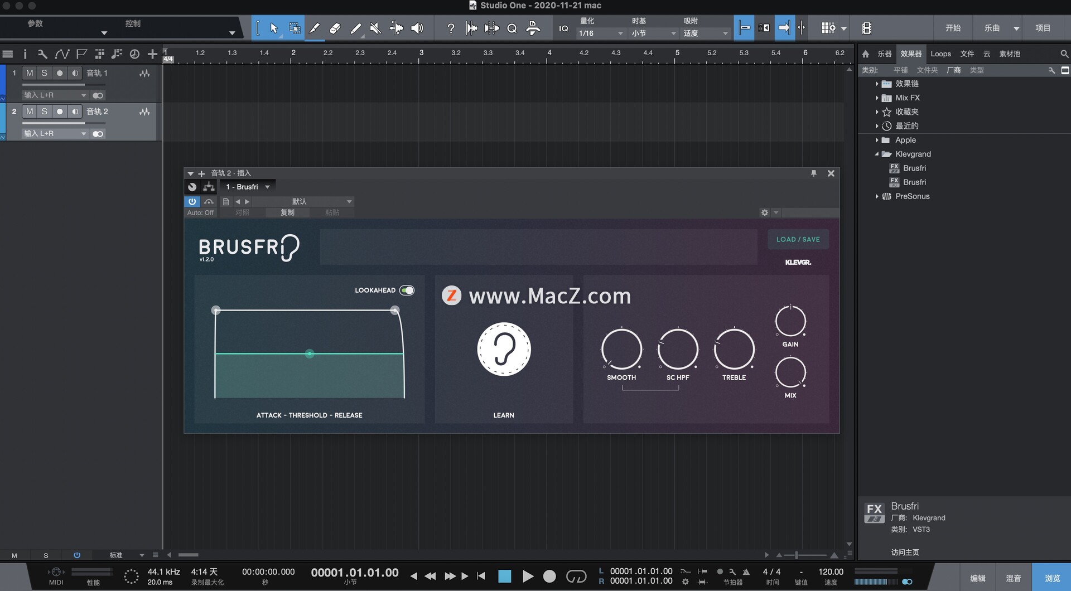Click the SMOOTH knob

tap(621, 350)
